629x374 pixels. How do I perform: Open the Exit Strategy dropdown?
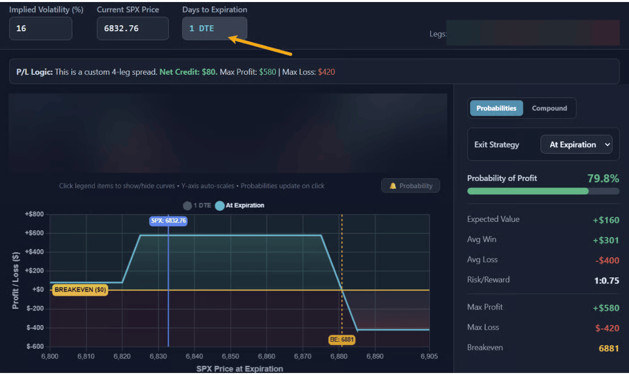(x=576, y=145)
